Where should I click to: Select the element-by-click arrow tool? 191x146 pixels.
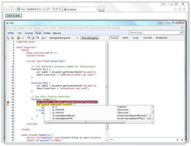tap(8, 38)
